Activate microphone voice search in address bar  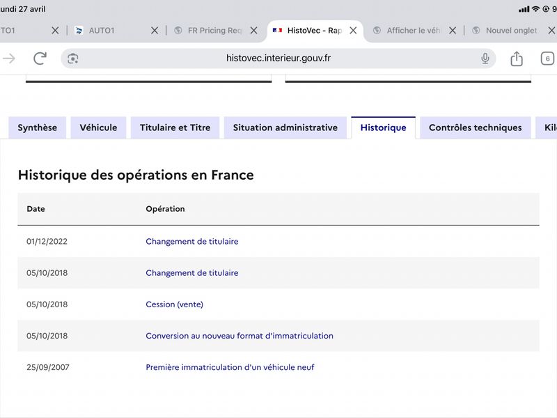[x=485, y=59]
